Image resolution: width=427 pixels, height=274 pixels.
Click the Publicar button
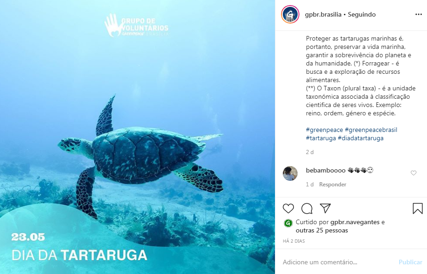410,262
